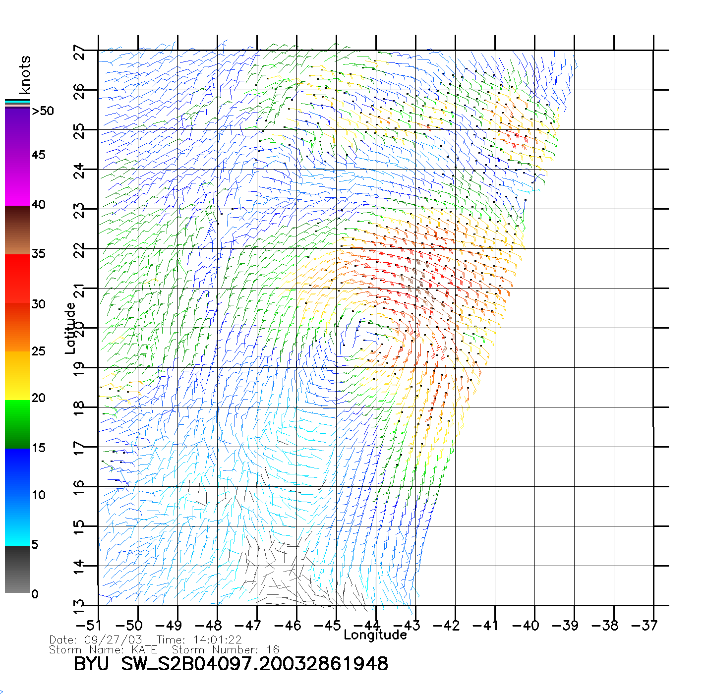Image resolution: width=704 pixels, height=694 pixels.
Task: Click the brown 35–40 knots legend band
Action: coord(17,230)
